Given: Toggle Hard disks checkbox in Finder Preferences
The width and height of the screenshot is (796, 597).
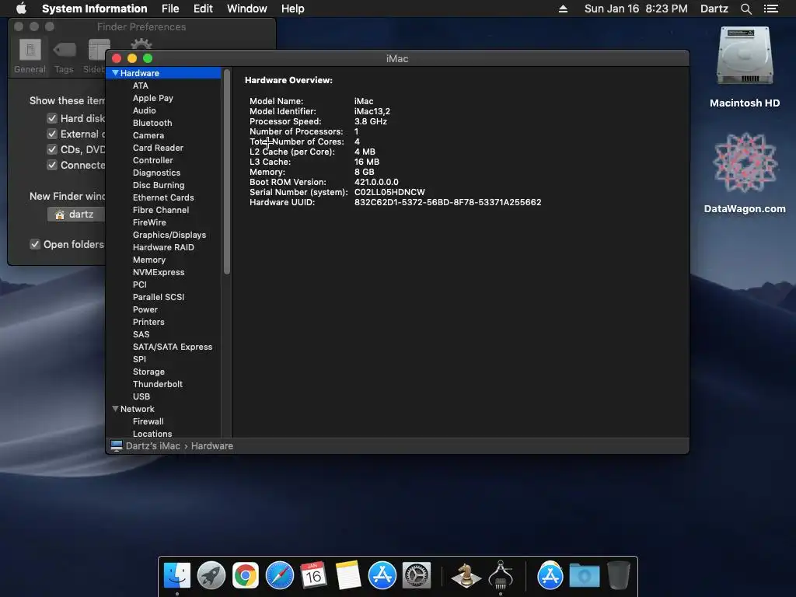Looking at the screenshot, I should [x=52, y=118].
